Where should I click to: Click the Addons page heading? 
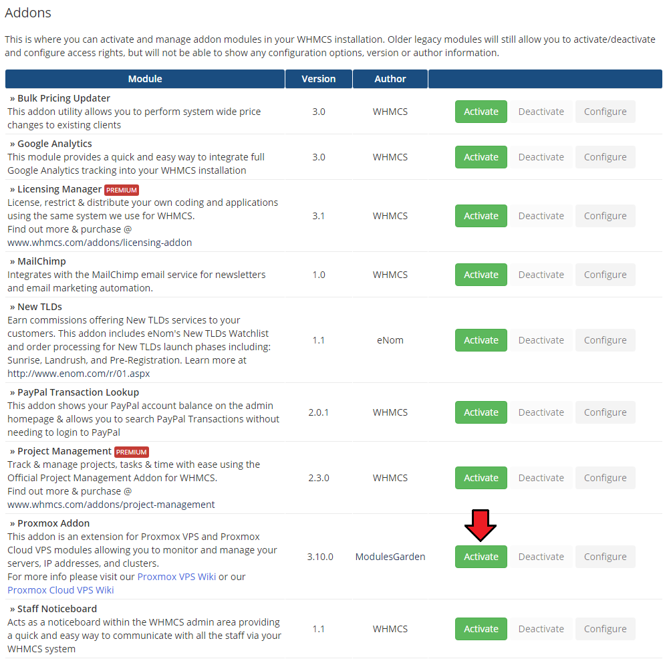click(28, 13)
